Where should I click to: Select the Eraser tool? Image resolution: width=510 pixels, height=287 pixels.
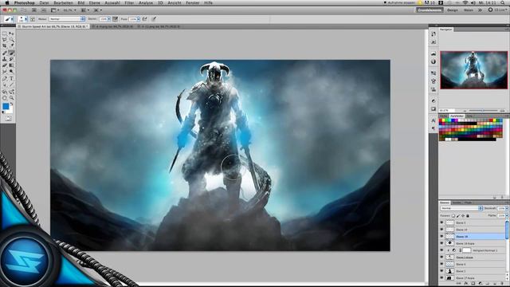coord(5,65)
